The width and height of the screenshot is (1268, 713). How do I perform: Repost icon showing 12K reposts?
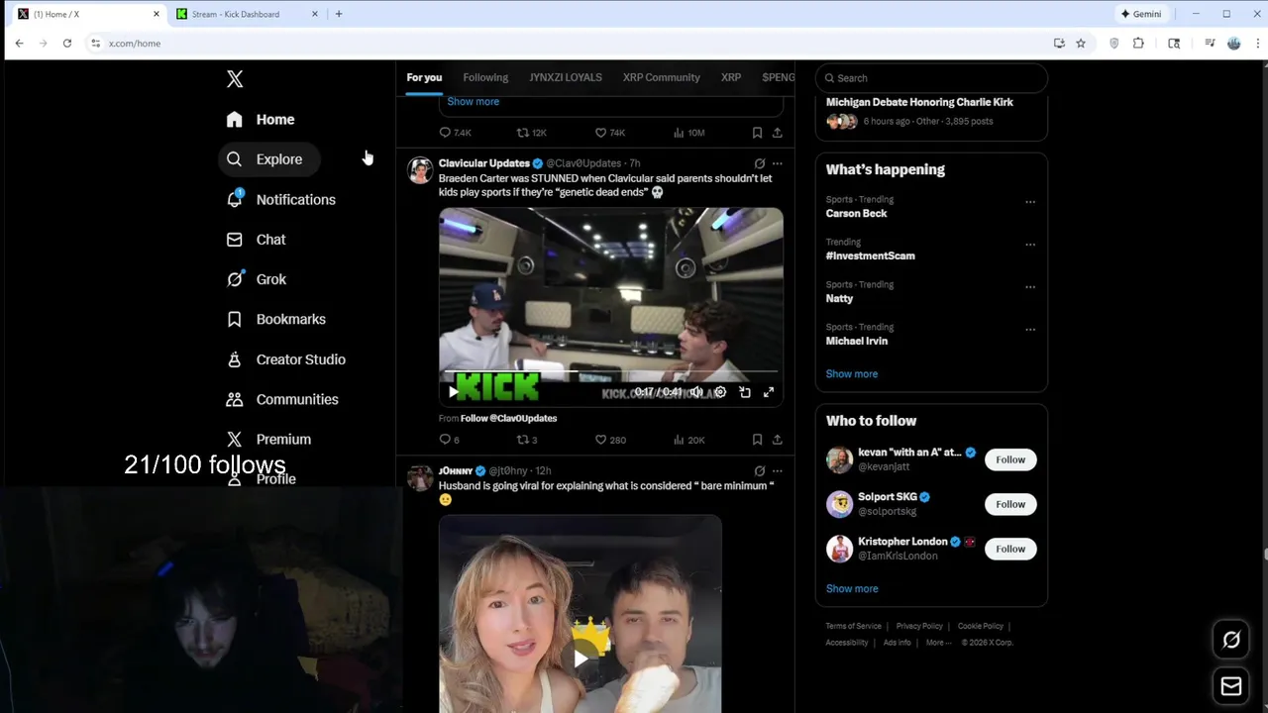pos(523,133)
